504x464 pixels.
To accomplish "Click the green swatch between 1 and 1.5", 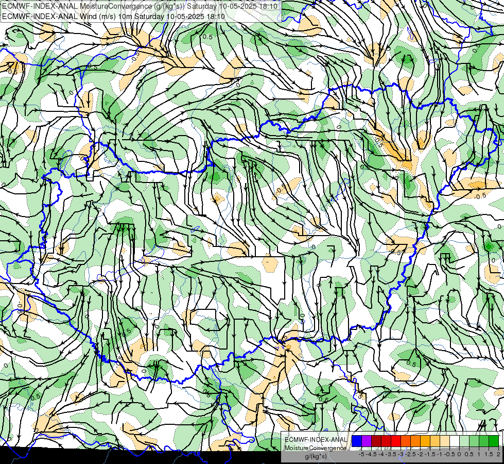I will [484, 441].
